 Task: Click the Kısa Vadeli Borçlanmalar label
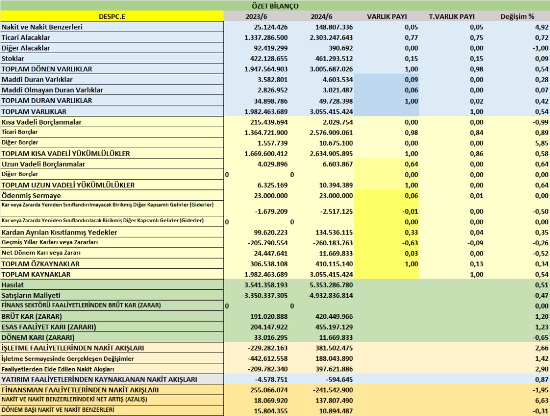112,122
